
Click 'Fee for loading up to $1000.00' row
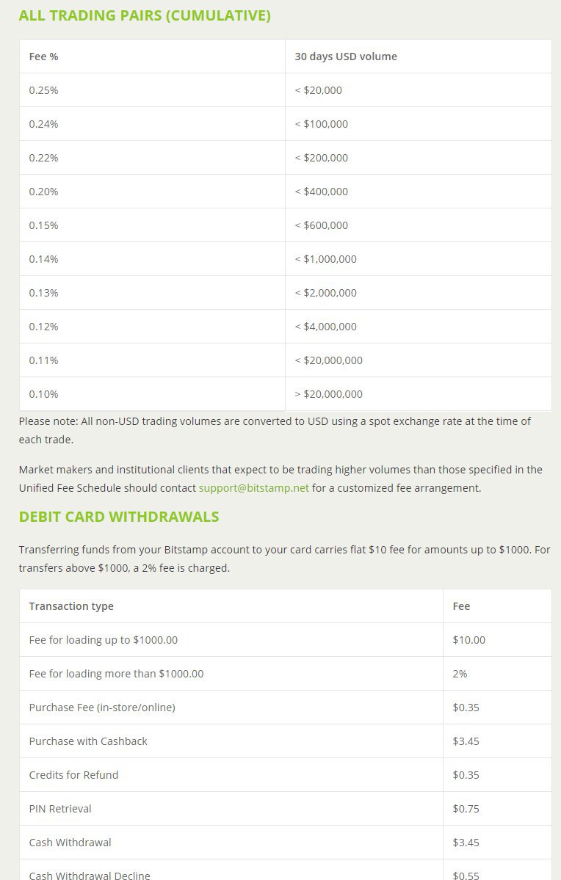pos(103,640)
